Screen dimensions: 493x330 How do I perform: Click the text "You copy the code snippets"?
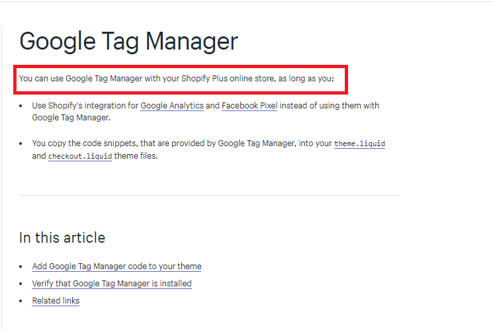85,144
